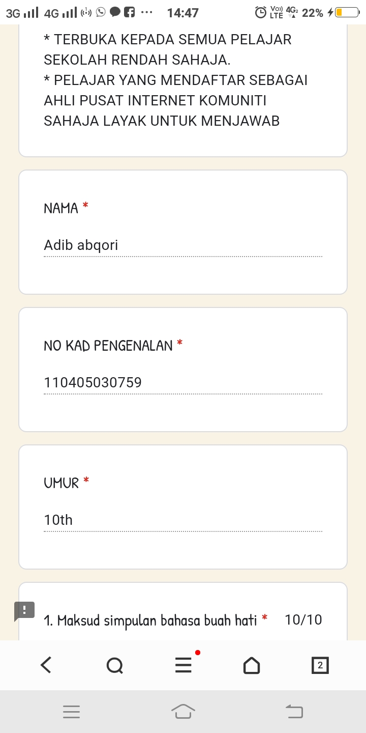Click the NO KAD PENGENALAN input field

[183, 383]
